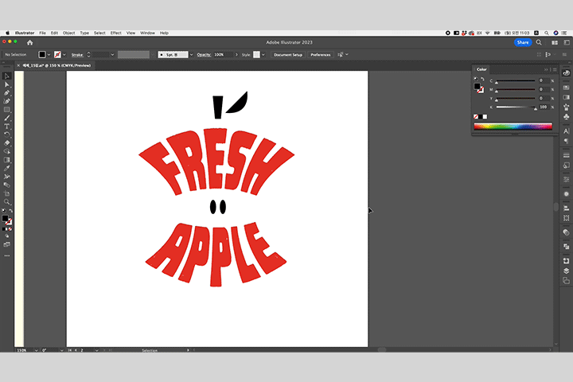This screenshot has height=382, width=573.
Task: Select the Eyedropper tool
Action: [6, 168]
